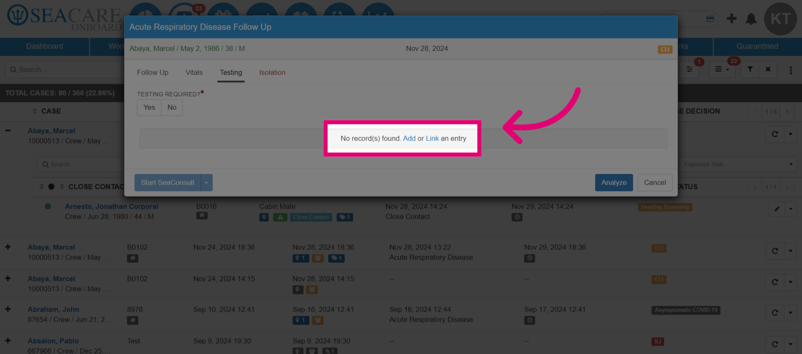
Task: Select No for Testing Required
Action: point(172,107)
